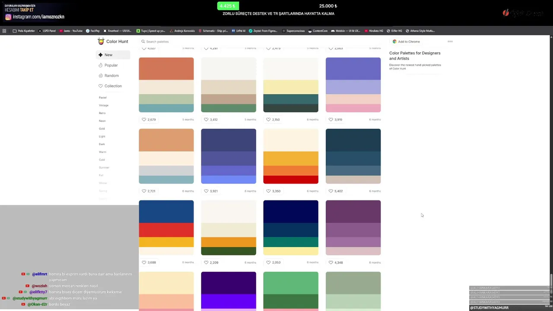Filter palettes by Cold tag

click(102, 160)
